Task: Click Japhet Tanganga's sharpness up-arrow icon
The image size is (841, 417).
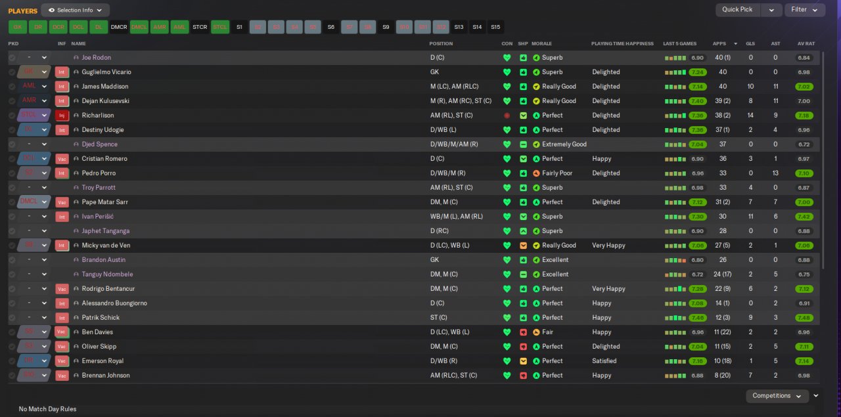Action: tap(523, 231)
